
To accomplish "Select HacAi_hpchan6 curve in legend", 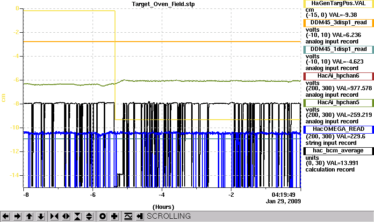I will (338, 76).
